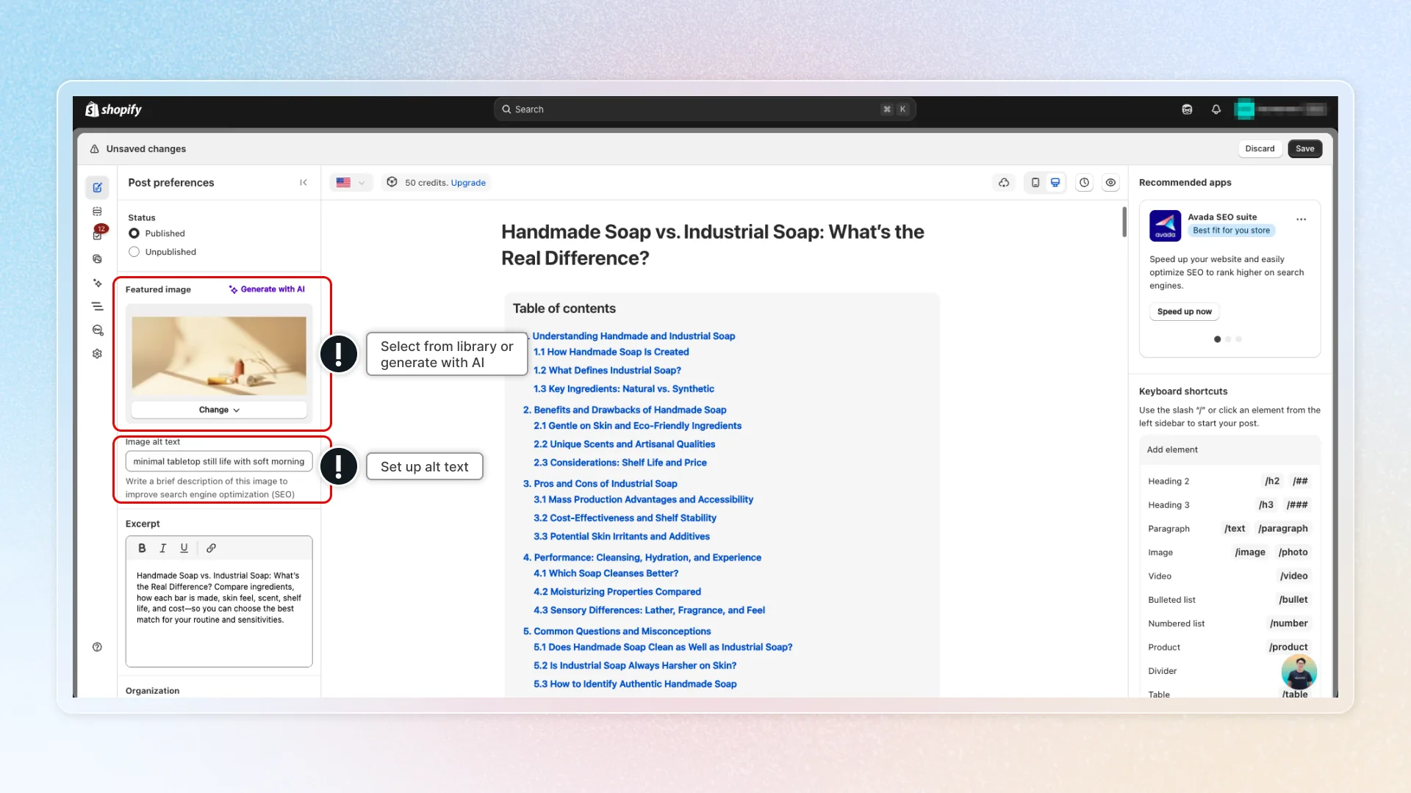
Task: Insert link in Excerpt toolbar
Action: tap(211, 548)
